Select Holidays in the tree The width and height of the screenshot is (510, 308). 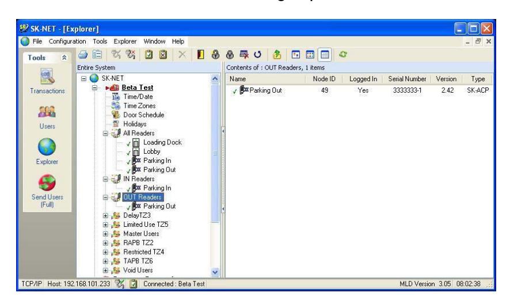pyautogui.click(x=135, y=124)
